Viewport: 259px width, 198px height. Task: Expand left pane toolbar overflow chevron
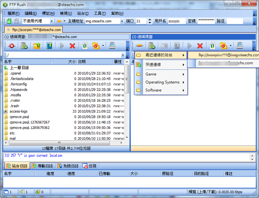pos(128,46)
